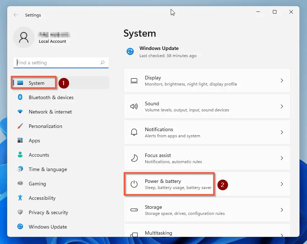
Task: Open Gaming settings label
Action: (37, 184)
